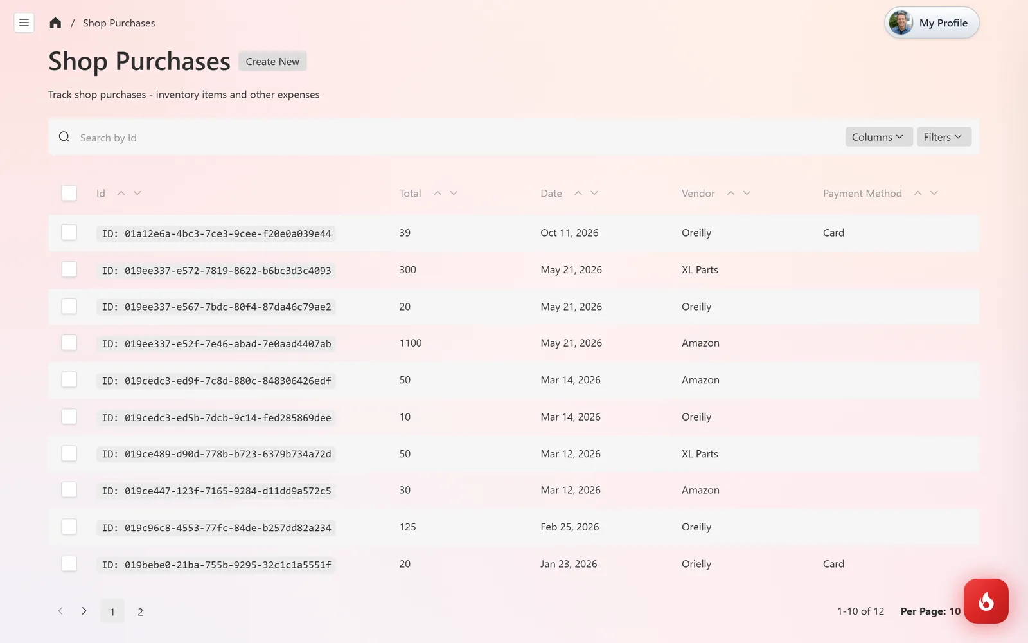This screenshot has width=1028, height=643.
Task: Sort Payment Method ascending arrow
Action: (x=918, y=193)
